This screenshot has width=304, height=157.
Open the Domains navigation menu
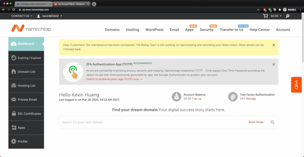click(x=112, y=30)
